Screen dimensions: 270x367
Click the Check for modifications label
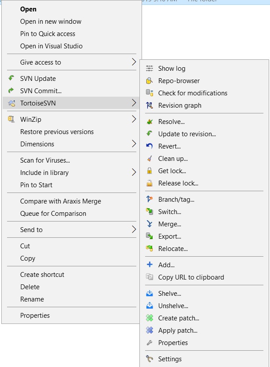pos(193,93)
